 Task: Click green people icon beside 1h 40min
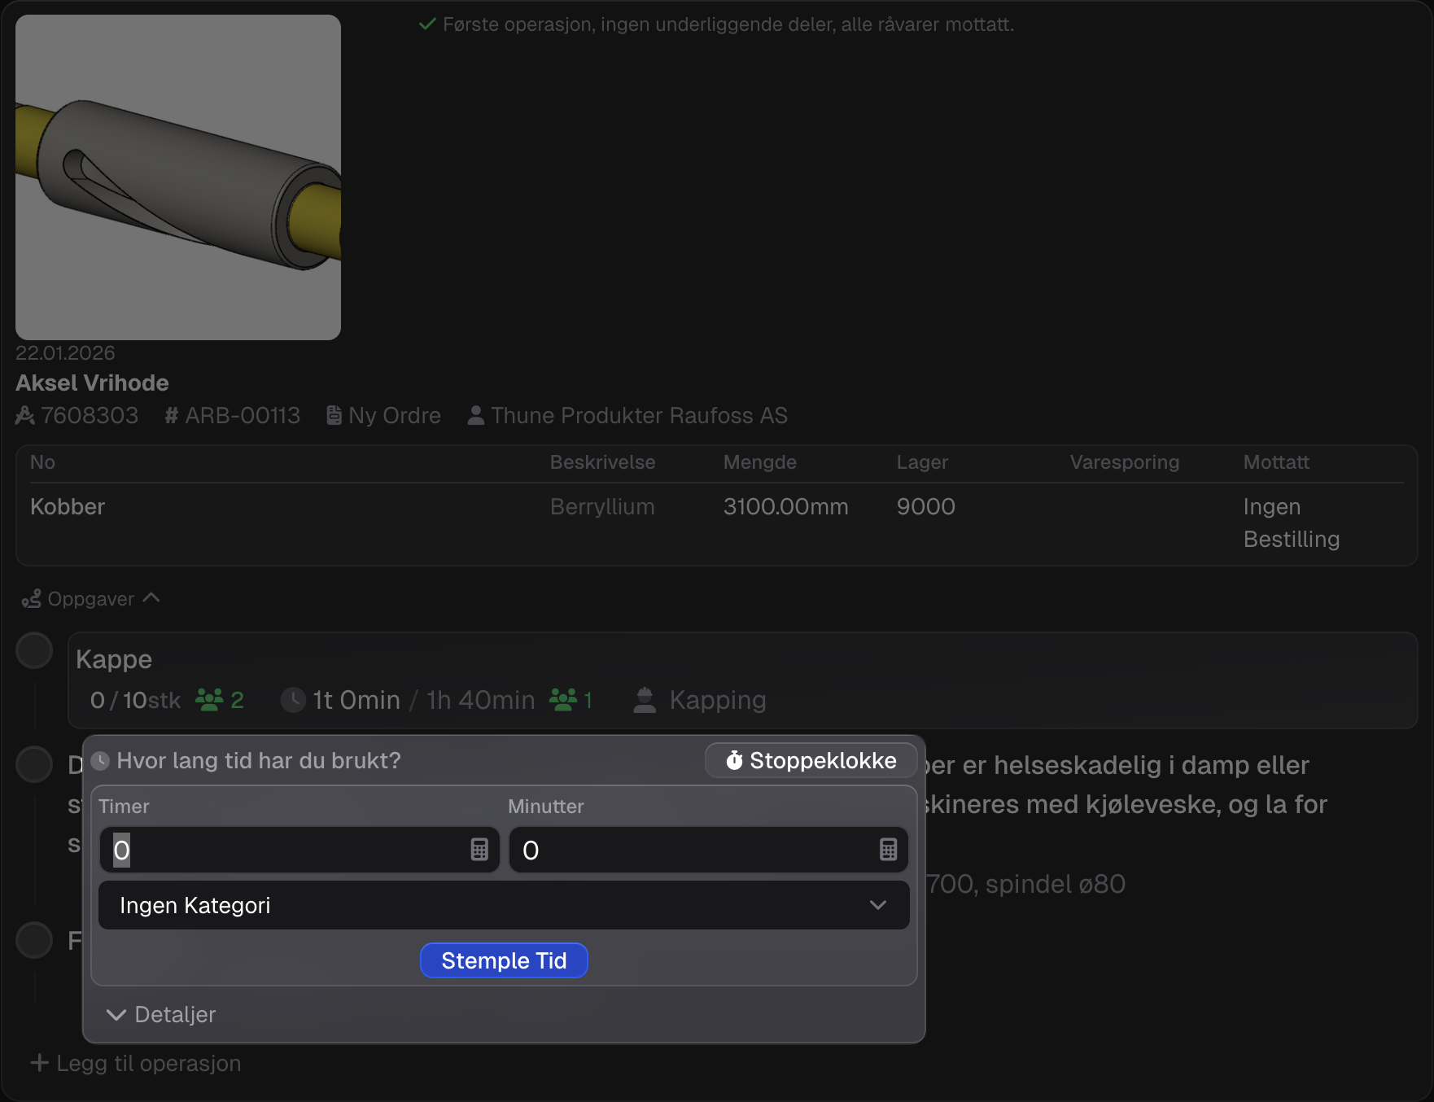(563, 700)
